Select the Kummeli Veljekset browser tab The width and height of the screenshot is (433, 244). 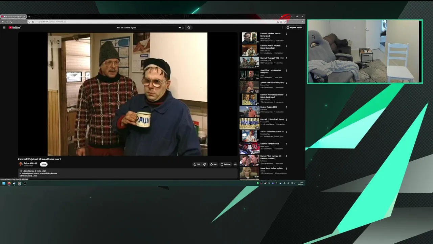point(14,17)
